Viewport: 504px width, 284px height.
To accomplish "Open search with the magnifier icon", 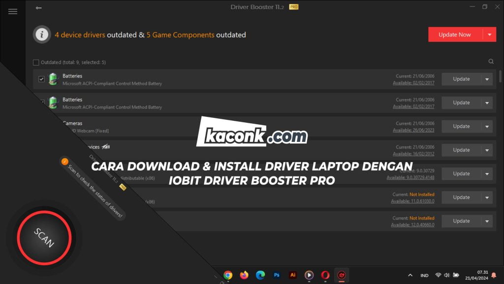I will coord(491,62).
